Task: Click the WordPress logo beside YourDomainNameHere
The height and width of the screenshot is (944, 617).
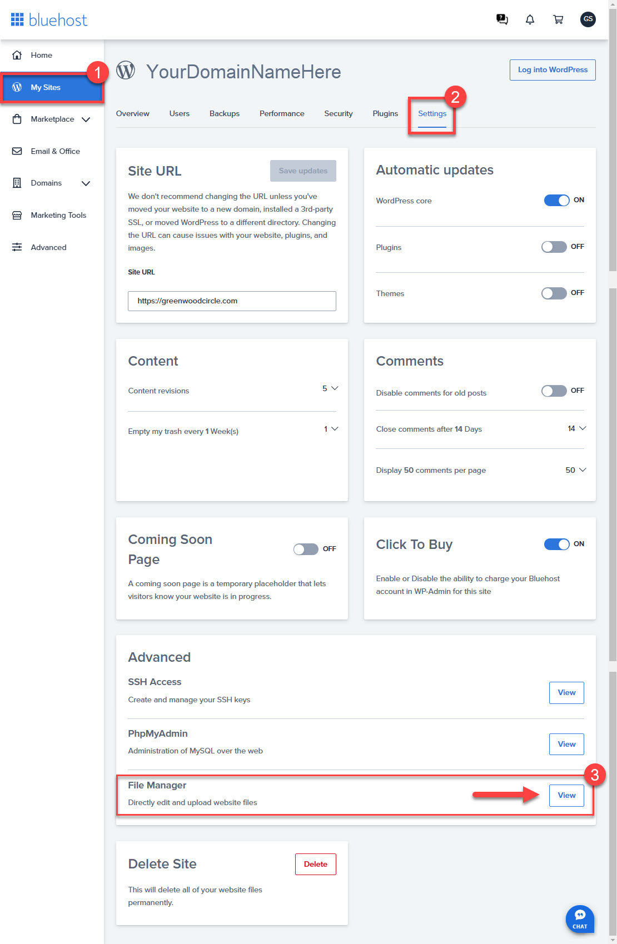Action: click(x=126, y=71)
